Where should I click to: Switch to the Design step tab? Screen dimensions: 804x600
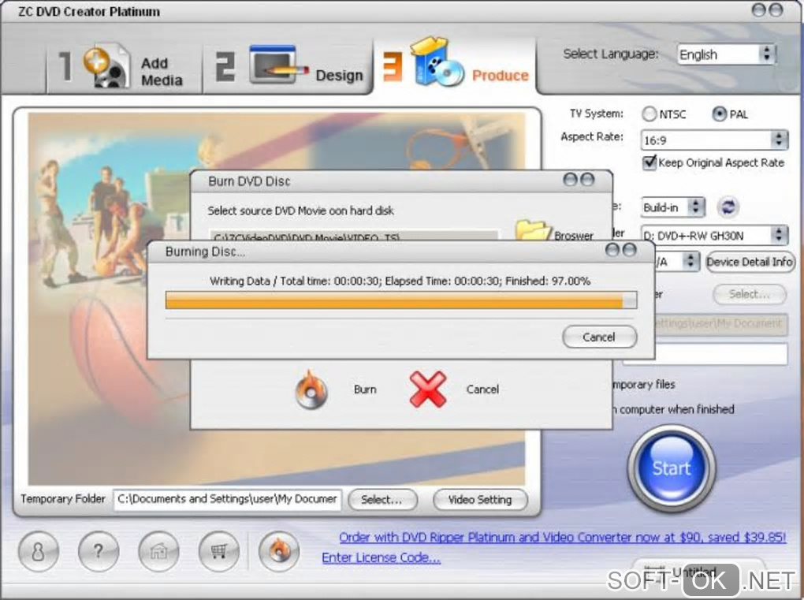click(288, 67)
